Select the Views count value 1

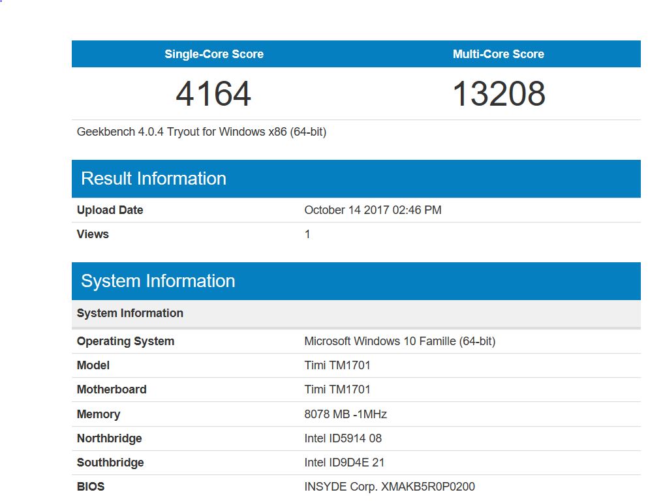tap(307, 234)
